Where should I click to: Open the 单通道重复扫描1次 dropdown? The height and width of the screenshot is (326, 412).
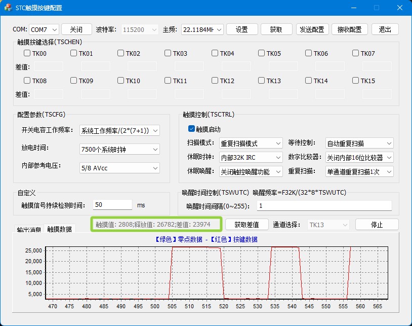[x=359, y=171]
